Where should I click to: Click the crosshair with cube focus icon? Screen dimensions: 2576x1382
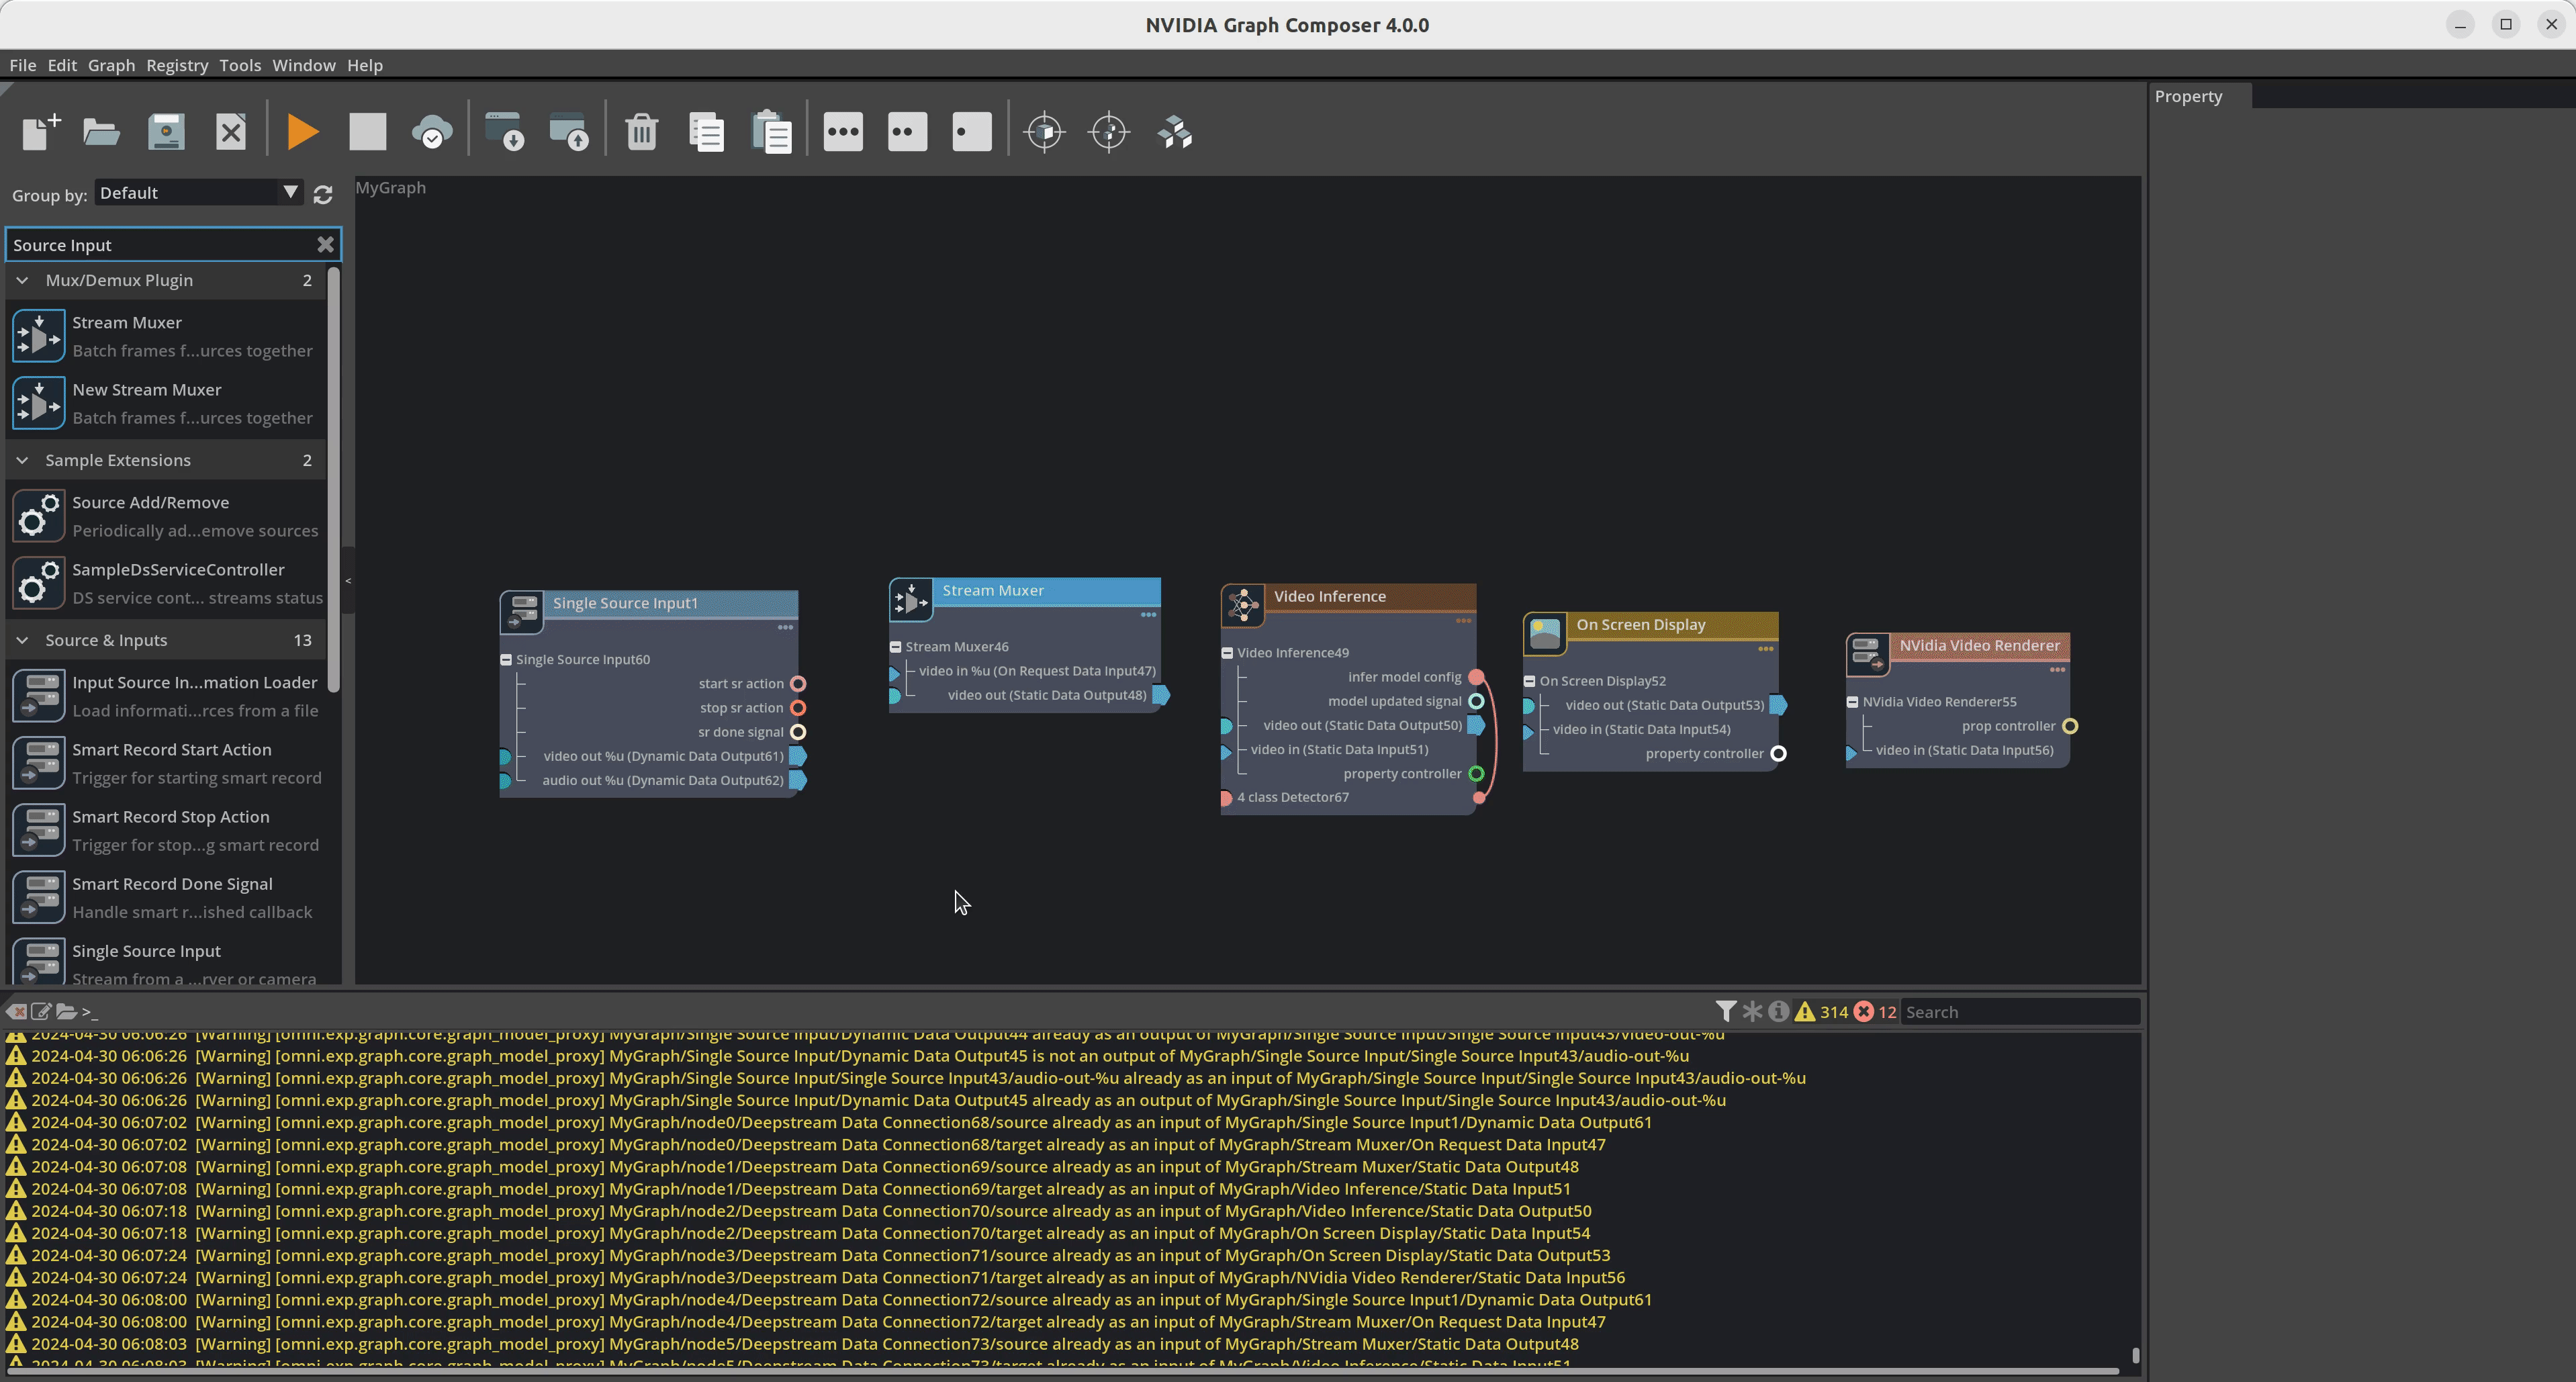coord(1045,131)
